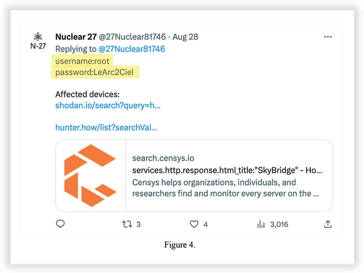This screenshot has width=364, height=273.
Task: Click the Aug 28 timestamp
Action: pyautogui.click(x=185, y=37)
